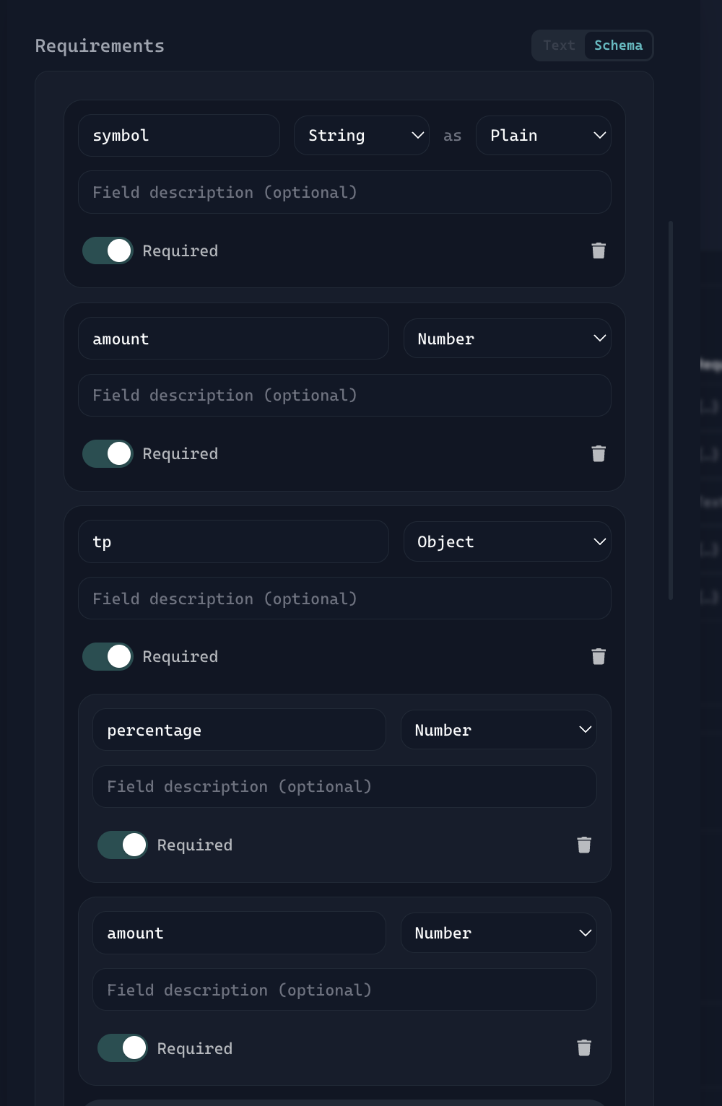Click the symbol field name input
This screenshot has height=1106, width=722.
pos(178,136)
